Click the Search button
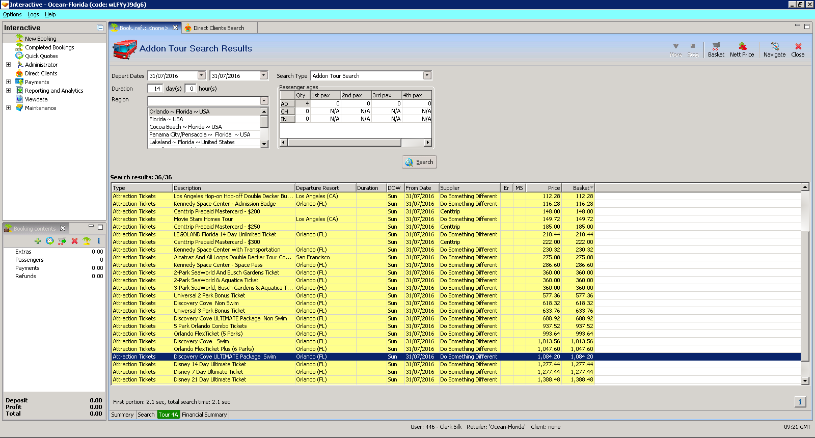 tap(419, 162)
